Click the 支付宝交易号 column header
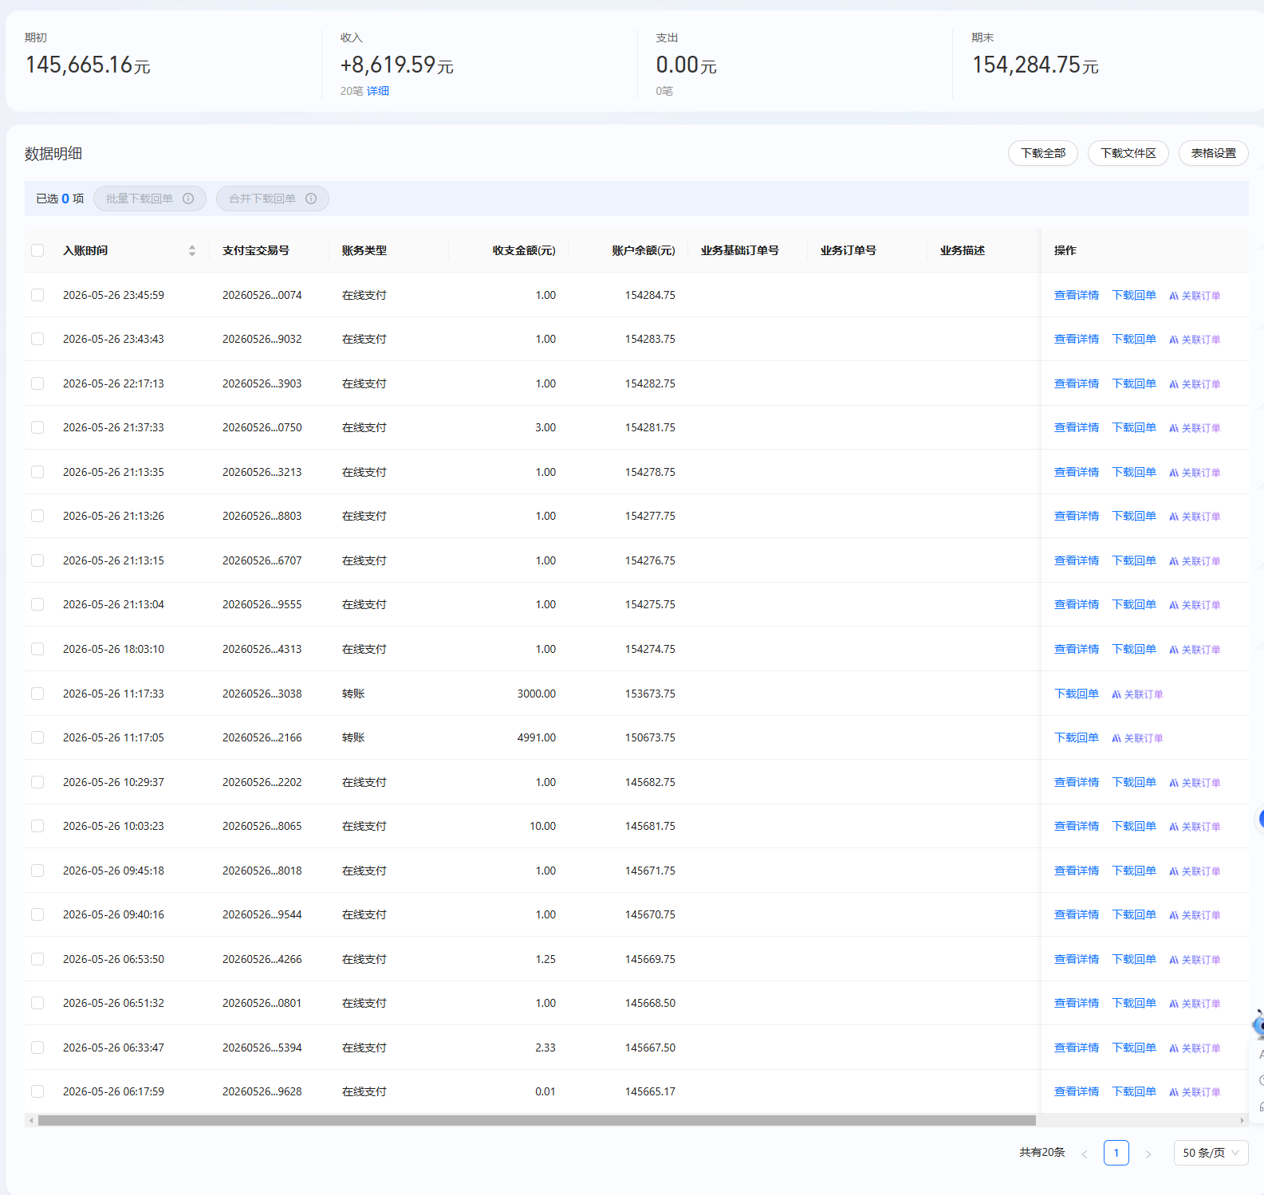This screenshot has height=1195, width=1264. point(256,250)
